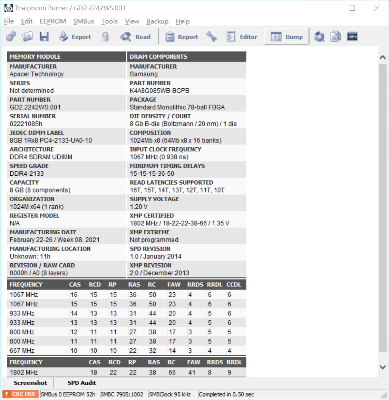Click the settings gear icon in toolbar
The width and height of the screenshot is (389, 400).
pos(11,37)
